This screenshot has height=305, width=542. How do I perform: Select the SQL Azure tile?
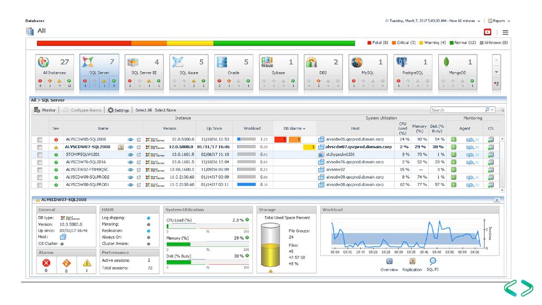(189, 72)
